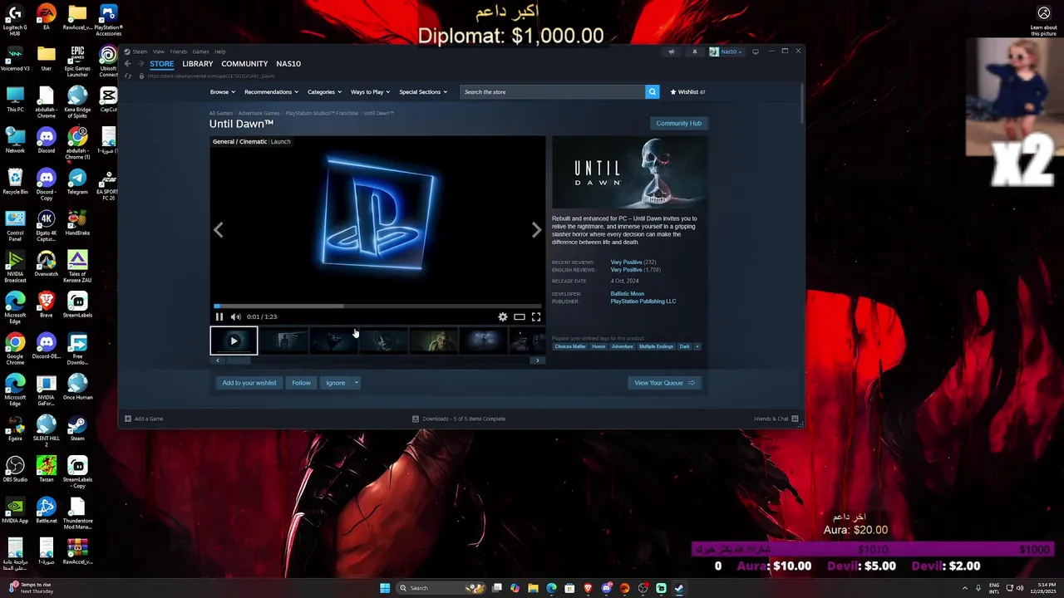Open Friends & Chat panel
Screen dimensions: 1064x598
[776, 419]
